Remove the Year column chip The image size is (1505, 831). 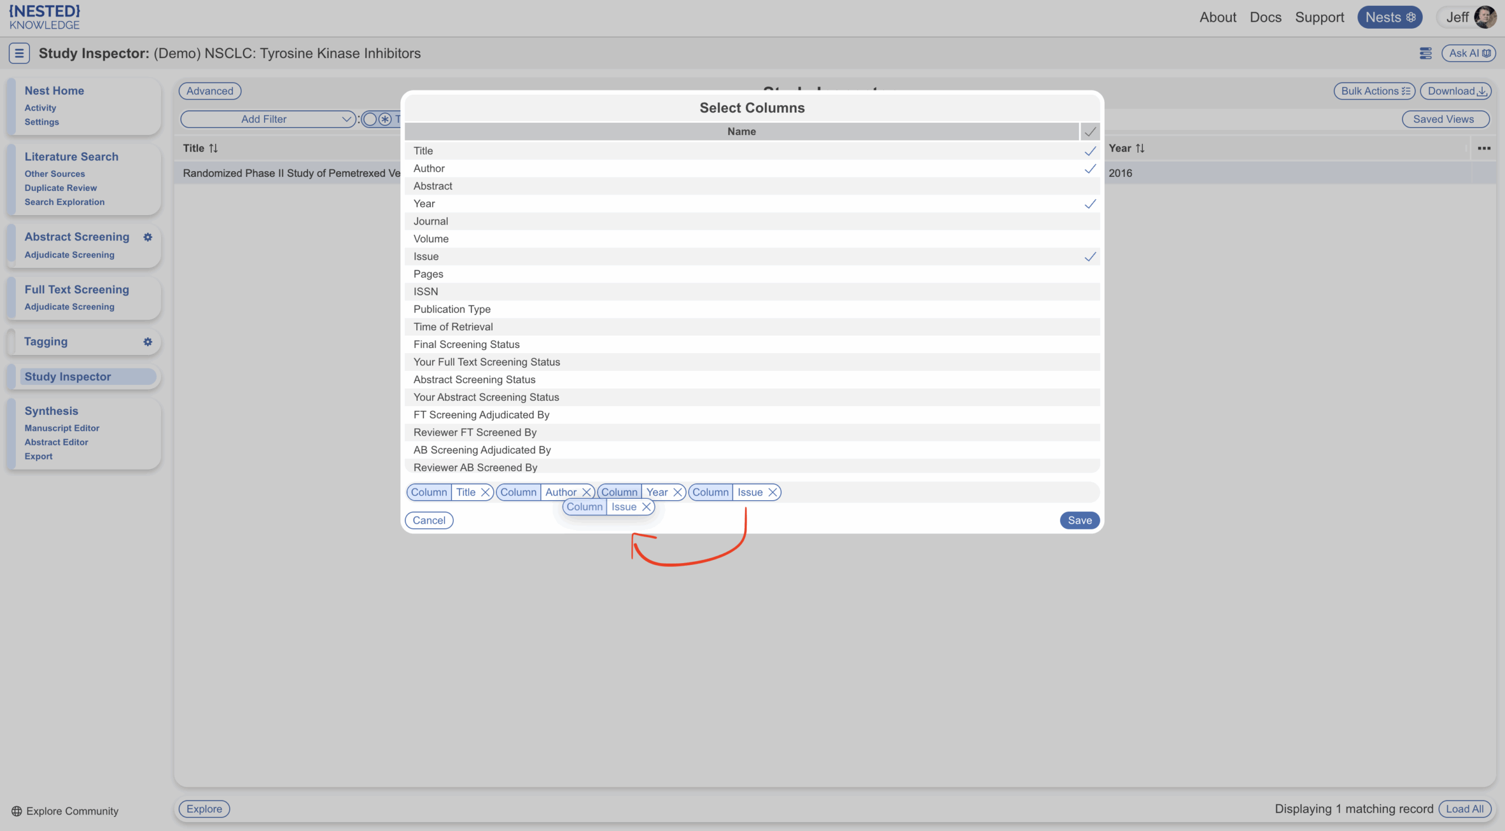[677, 492]
